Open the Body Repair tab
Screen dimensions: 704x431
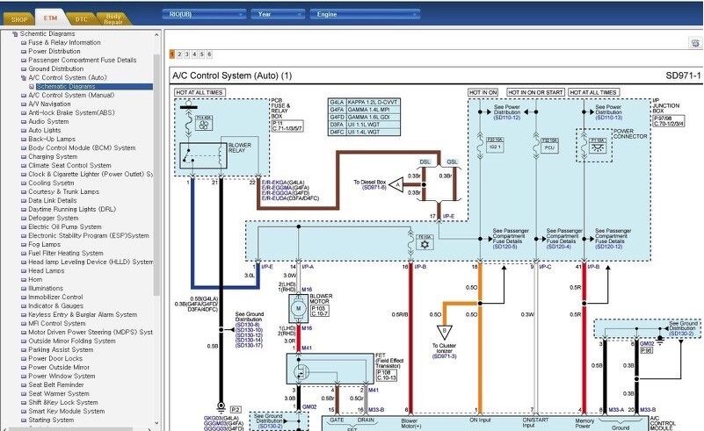click(113, 17)
